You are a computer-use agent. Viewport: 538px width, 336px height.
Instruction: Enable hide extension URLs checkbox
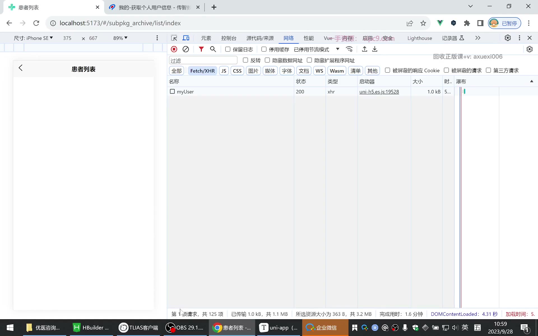(309, 60)
